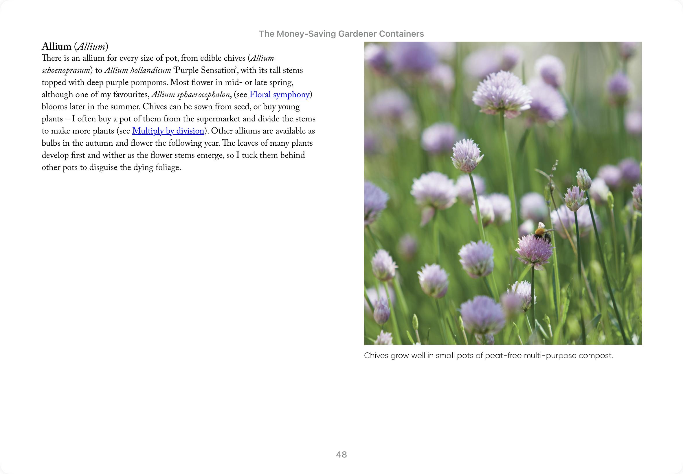Click the words 'Purple Sensation' in paragraph
This screenshot has width=683, height=474.
(x=205, y=71)
